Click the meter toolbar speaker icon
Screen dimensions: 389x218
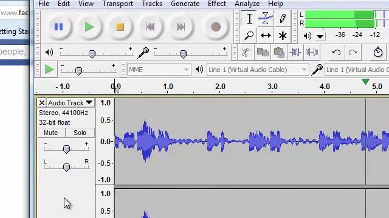pyautogui.click(x=308, y=36)
